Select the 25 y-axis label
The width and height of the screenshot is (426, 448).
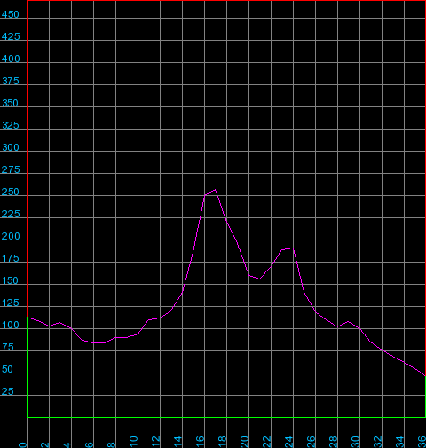[8, 391]
